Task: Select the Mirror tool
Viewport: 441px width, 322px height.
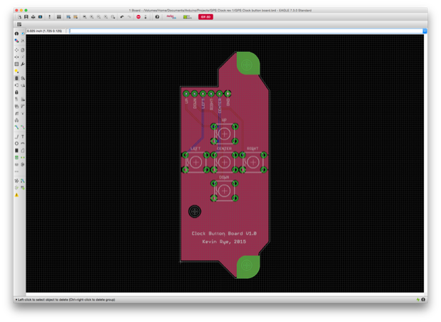Action: (x=16, y=57)
